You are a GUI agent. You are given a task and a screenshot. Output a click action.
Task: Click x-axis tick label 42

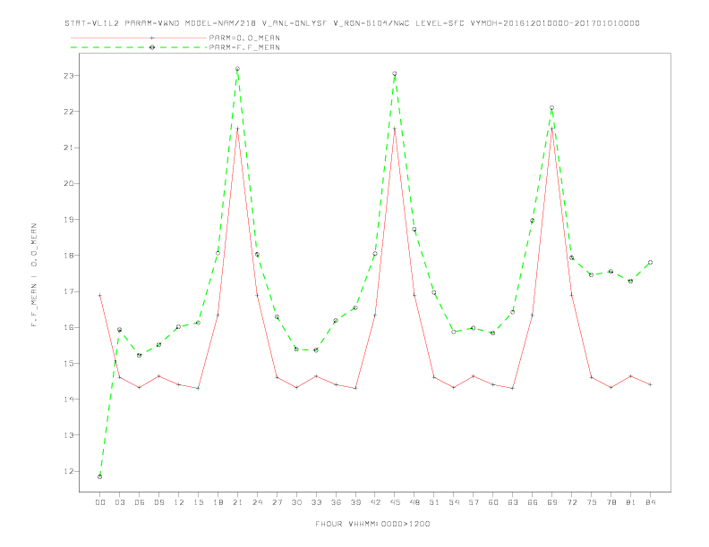pyautogui.click(x=375, y=502)
